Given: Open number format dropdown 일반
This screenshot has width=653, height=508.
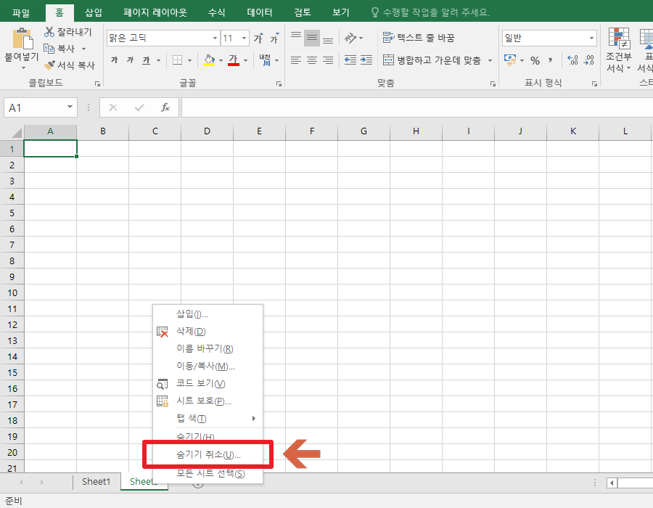Looking at the screenshot, I should [x=591, y=38].
